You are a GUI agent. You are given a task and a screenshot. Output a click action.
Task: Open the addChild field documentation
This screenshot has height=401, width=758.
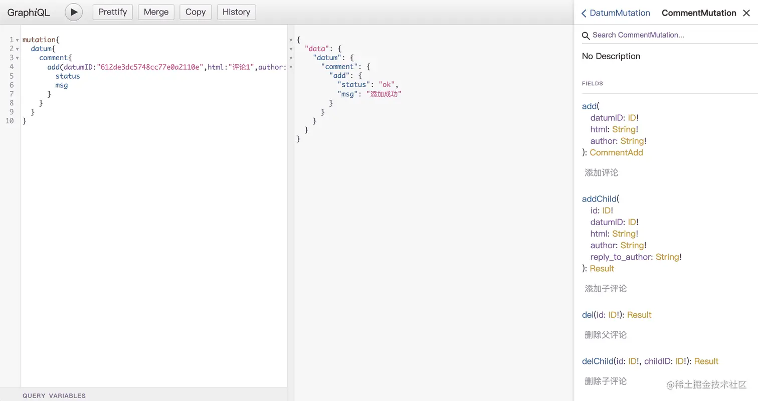tap(599, 199)
